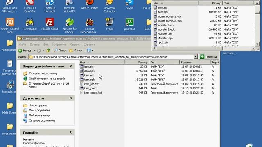The image size is (262, 147).
Task: Sort by the Изменен column header
Action: (195, 62)
